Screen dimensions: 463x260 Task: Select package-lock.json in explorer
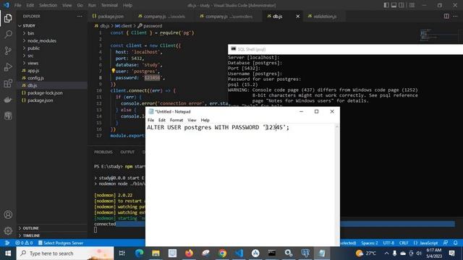coord(45,93)
